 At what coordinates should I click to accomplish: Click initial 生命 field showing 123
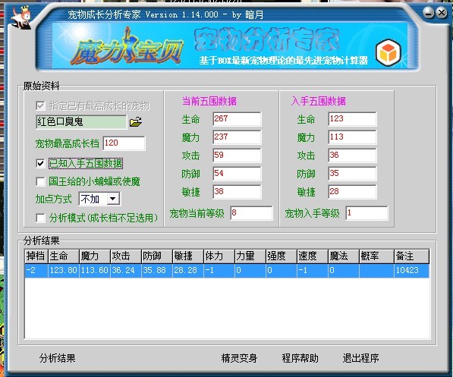coord(352,119)
